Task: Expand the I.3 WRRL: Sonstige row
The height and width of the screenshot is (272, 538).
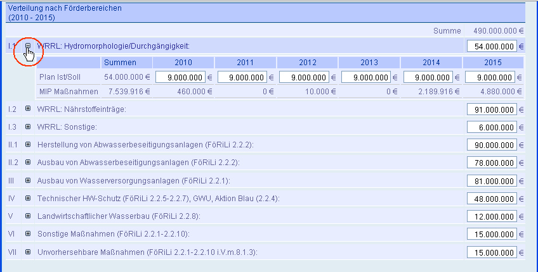Action: click(28, 127)
